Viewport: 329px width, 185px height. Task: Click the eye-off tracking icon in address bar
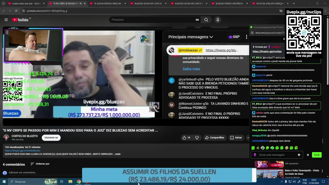point(281,11)
